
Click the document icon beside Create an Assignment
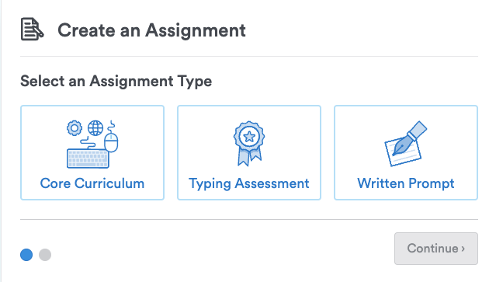click(32, 29)
